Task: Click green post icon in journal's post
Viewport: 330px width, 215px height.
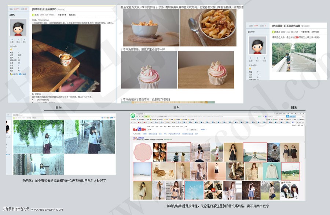Action: [274, 32]
